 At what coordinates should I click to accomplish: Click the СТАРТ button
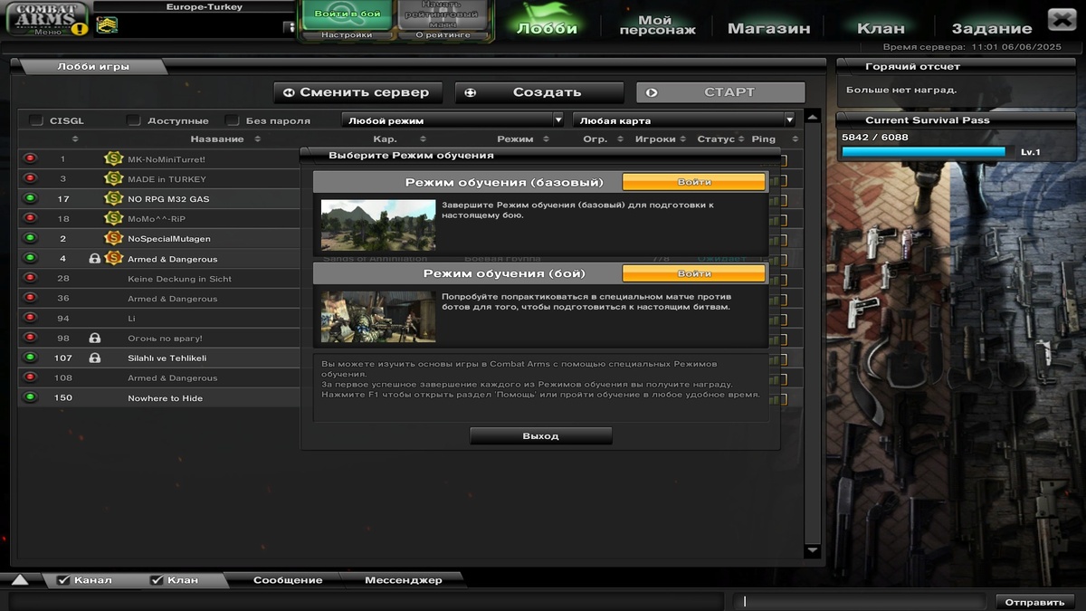point(720,92)
